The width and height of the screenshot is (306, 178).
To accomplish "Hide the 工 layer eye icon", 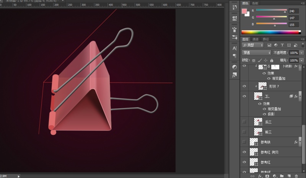I will (244, 96).
